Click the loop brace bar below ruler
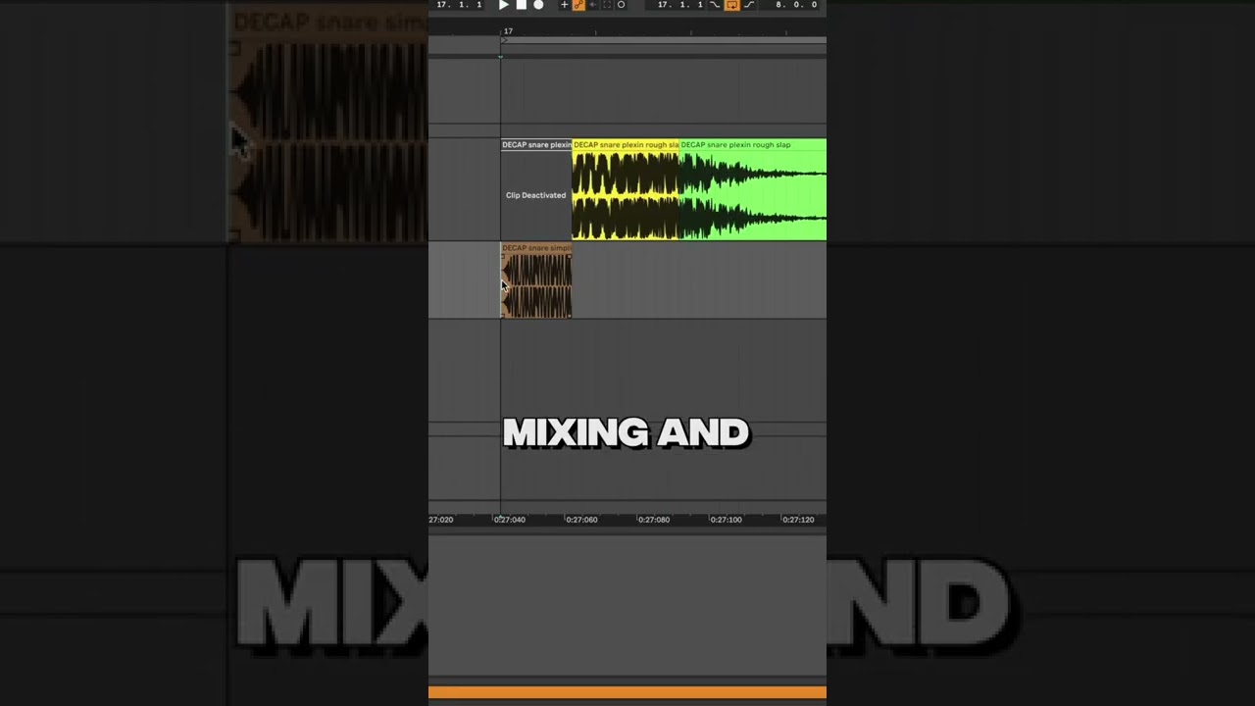1255x706 pixels. tap(663, 40)
